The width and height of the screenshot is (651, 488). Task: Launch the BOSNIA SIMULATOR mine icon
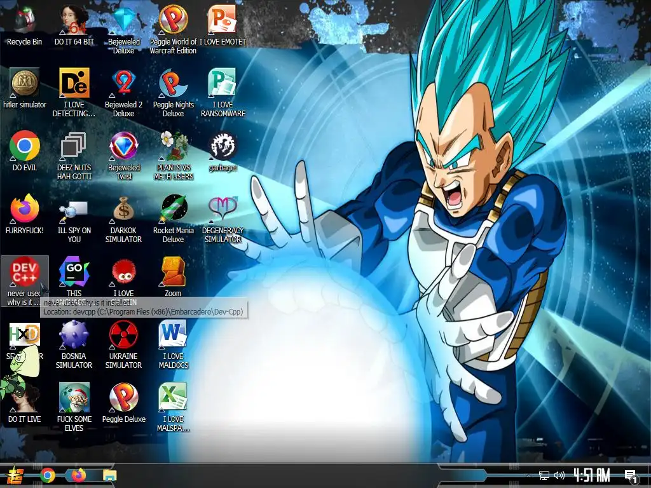[x=74, y=334]
